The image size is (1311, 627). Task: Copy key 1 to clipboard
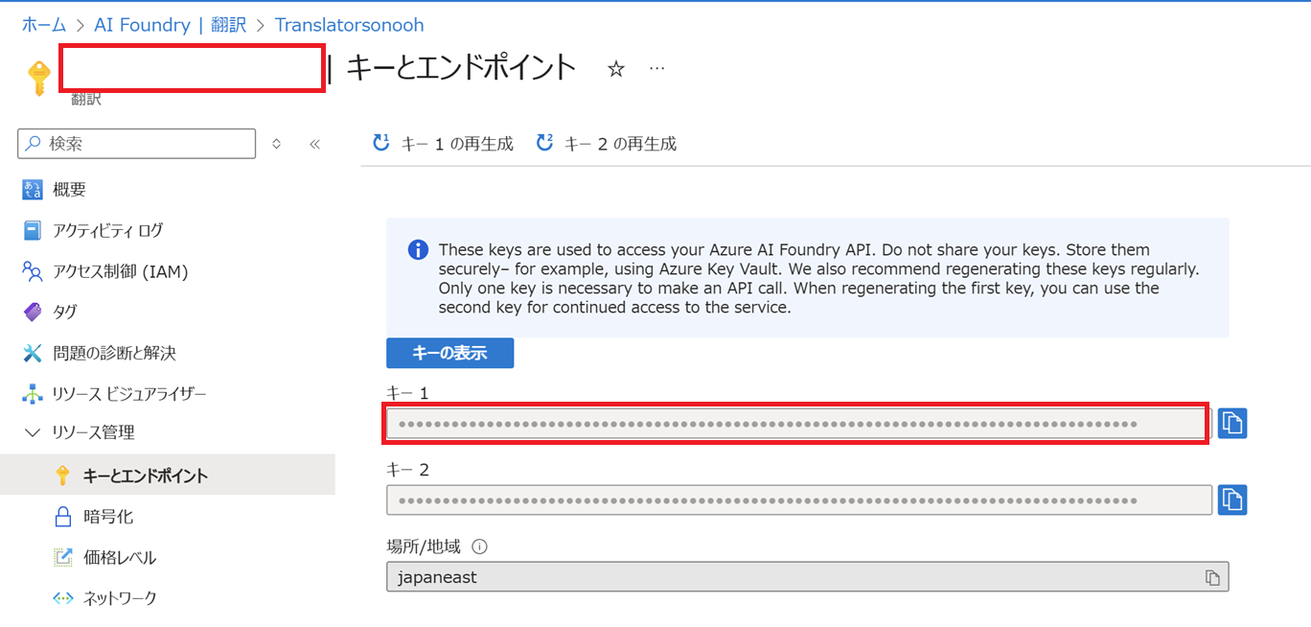coord(1232,423)
